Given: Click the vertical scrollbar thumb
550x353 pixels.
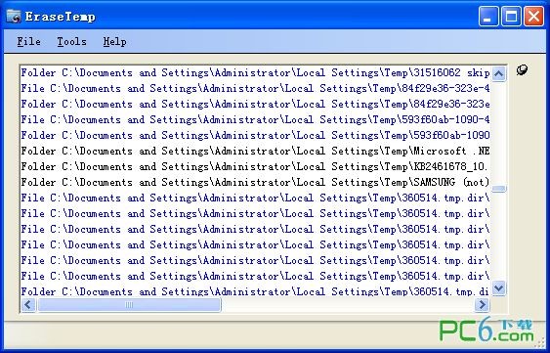Looking at the screenshot, I should tap(498, 189).
